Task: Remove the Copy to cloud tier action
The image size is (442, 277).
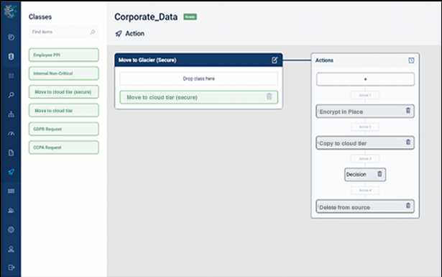Action: 408,142
